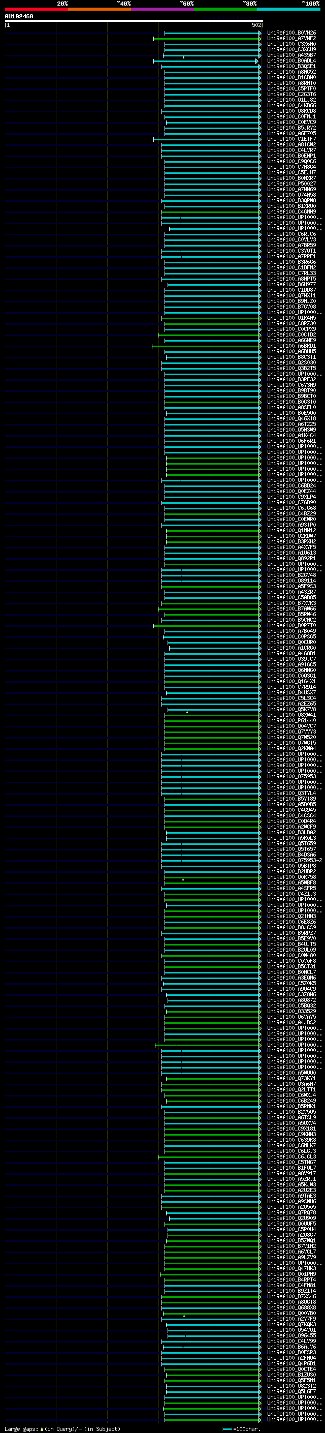Open the UniRef100_B1XRU0 hit link

(x=291, y=206)
